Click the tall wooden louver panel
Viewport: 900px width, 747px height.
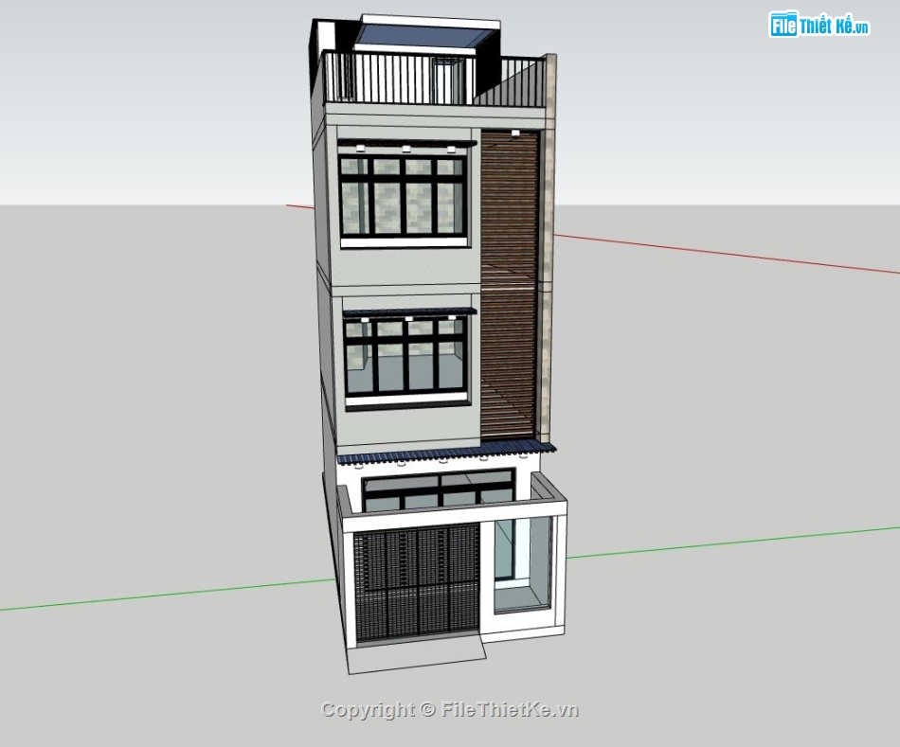[510, 287]
